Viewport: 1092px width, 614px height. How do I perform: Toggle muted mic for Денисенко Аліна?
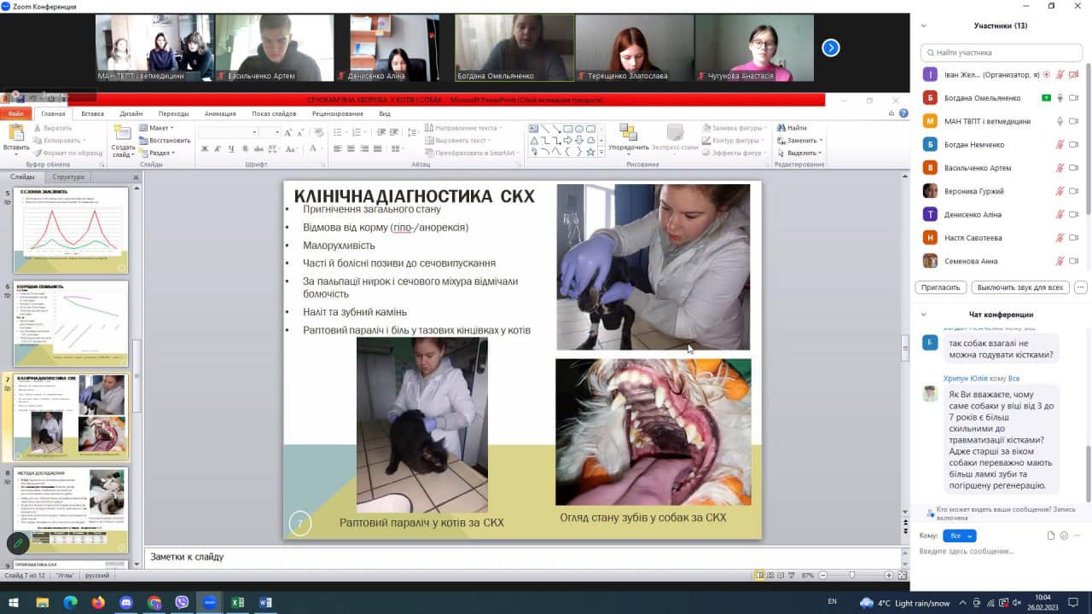pyautogui.click(x=1060, y=215)
